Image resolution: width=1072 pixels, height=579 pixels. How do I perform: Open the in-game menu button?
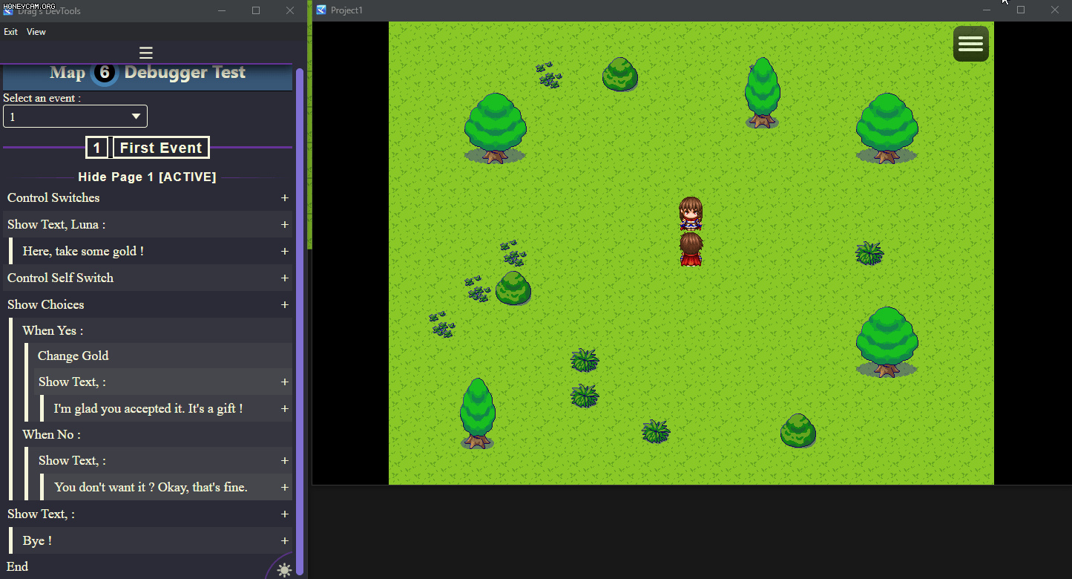click(970, 44)
